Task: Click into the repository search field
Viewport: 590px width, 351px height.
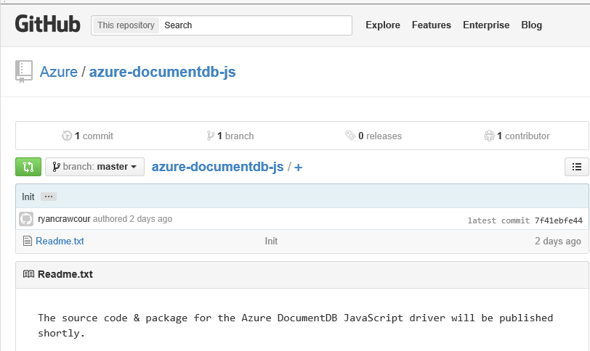Action: tap(254, 25)
